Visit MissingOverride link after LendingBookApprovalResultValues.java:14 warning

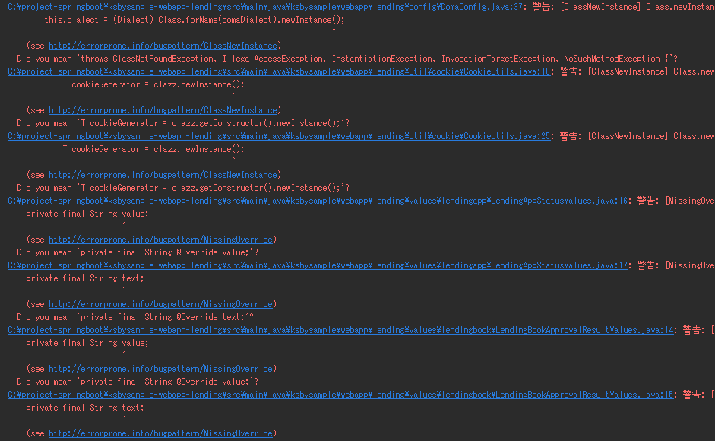[x=160, y=369]
